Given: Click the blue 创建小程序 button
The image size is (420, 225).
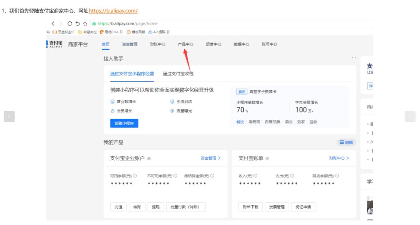Looking at the screenshot, I should 124,123.
